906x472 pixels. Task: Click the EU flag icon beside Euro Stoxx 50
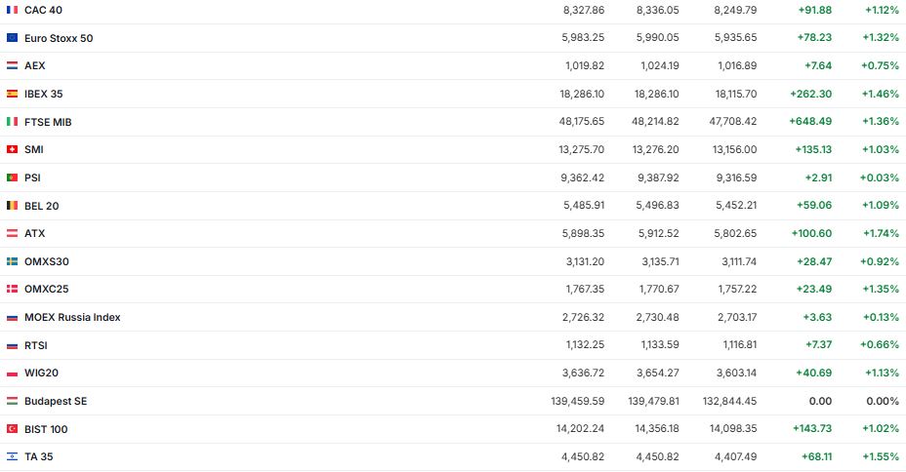[12, 38]
